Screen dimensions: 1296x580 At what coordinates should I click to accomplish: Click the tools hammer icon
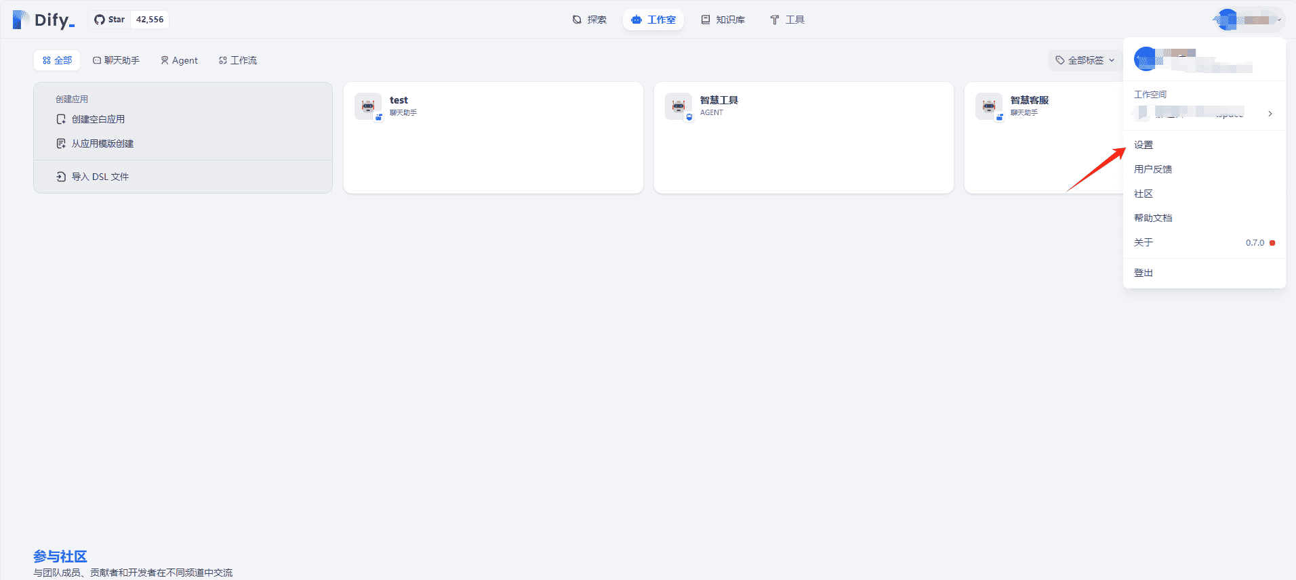[775, 20]
